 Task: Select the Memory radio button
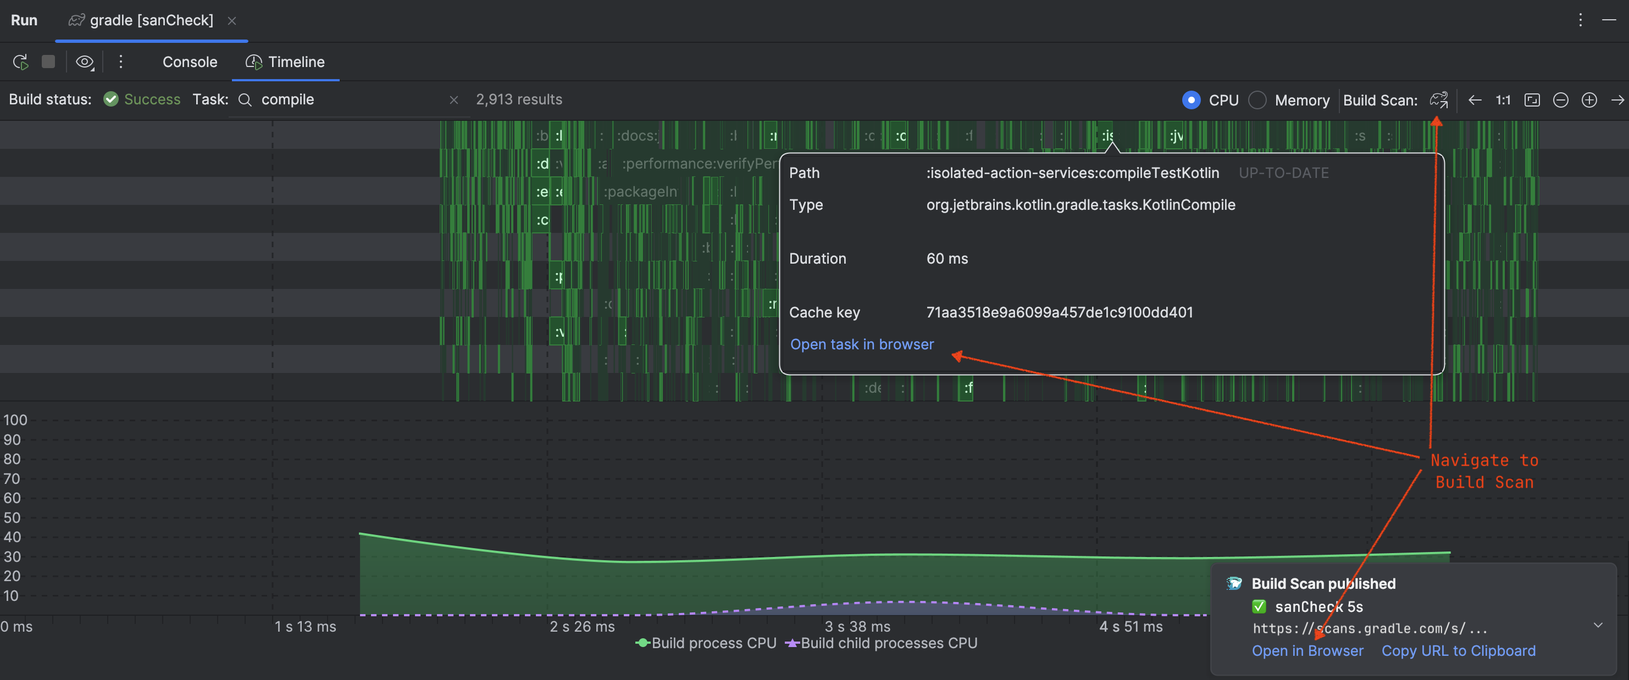click(x=1257, y=100)
